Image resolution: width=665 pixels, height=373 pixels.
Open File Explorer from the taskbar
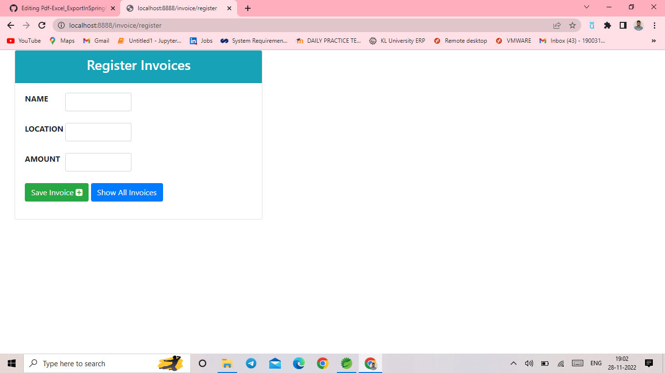(227, 363)
